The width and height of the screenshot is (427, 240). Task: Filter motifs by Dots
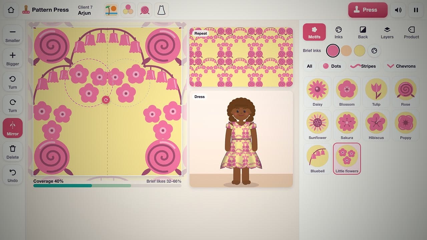332,66
